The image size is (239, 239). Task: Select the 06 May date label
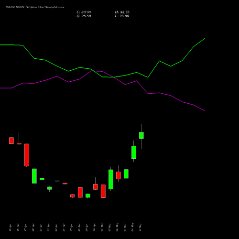tap(118, 227)
